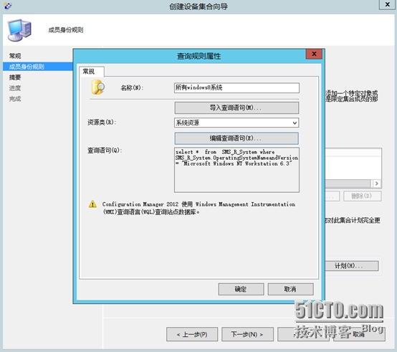This screenshot has height=352, width=397.
Task: Click right scroll arrow in wizard list
Action: [x=377, y=184]
